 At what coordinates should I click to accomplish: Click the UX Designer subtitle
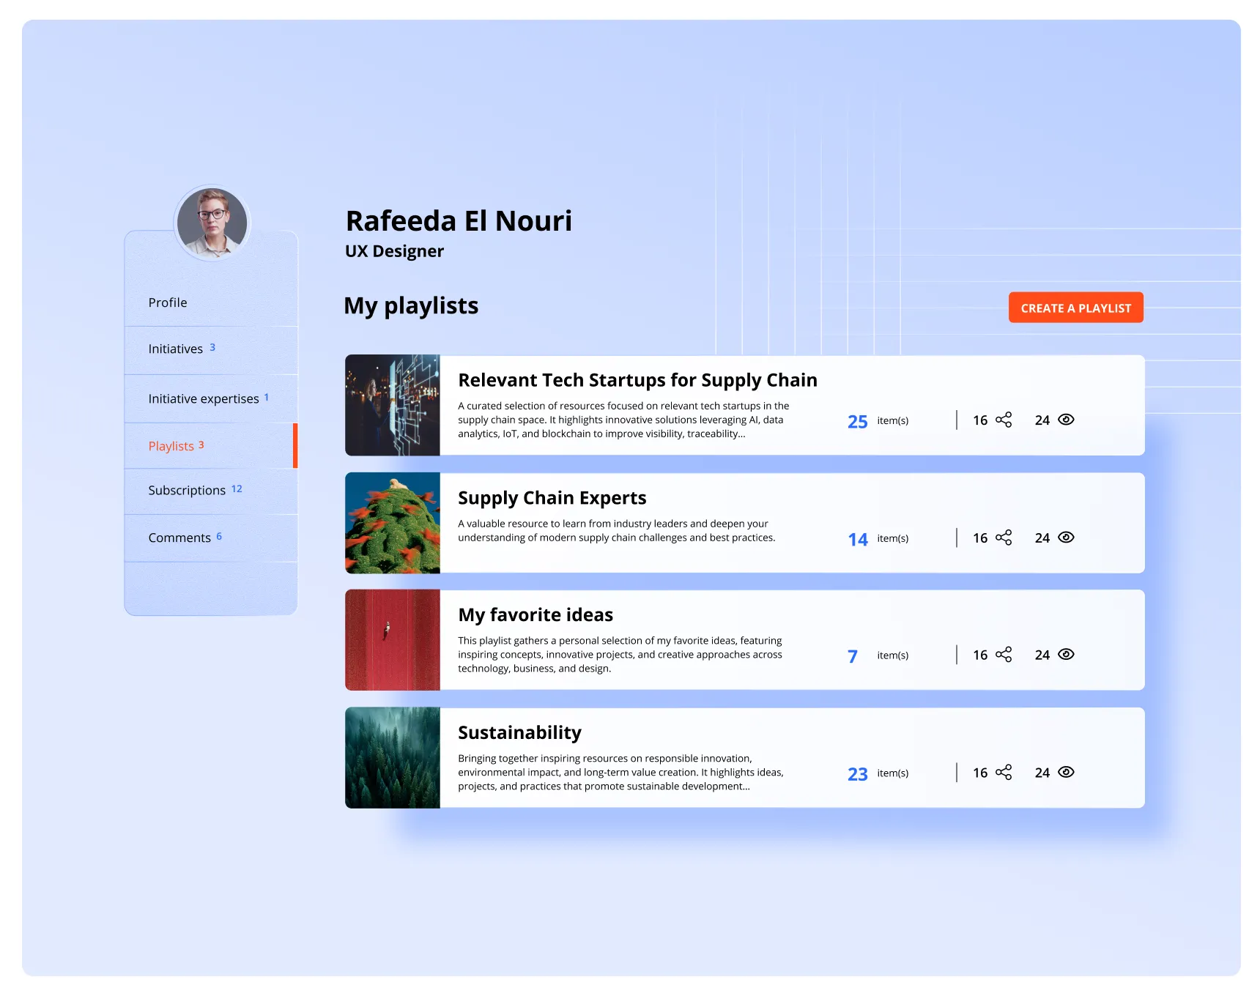tap(394, 251)
